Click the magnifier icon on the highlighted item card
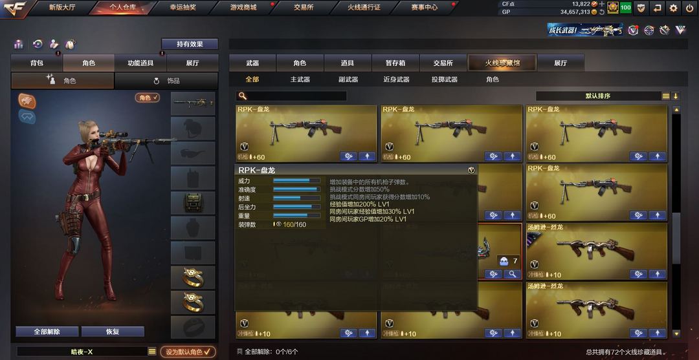 [x=512, y=274]
